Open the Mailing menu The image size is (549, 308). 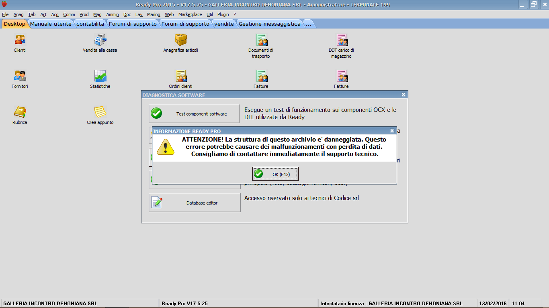(x=154, y=14)
